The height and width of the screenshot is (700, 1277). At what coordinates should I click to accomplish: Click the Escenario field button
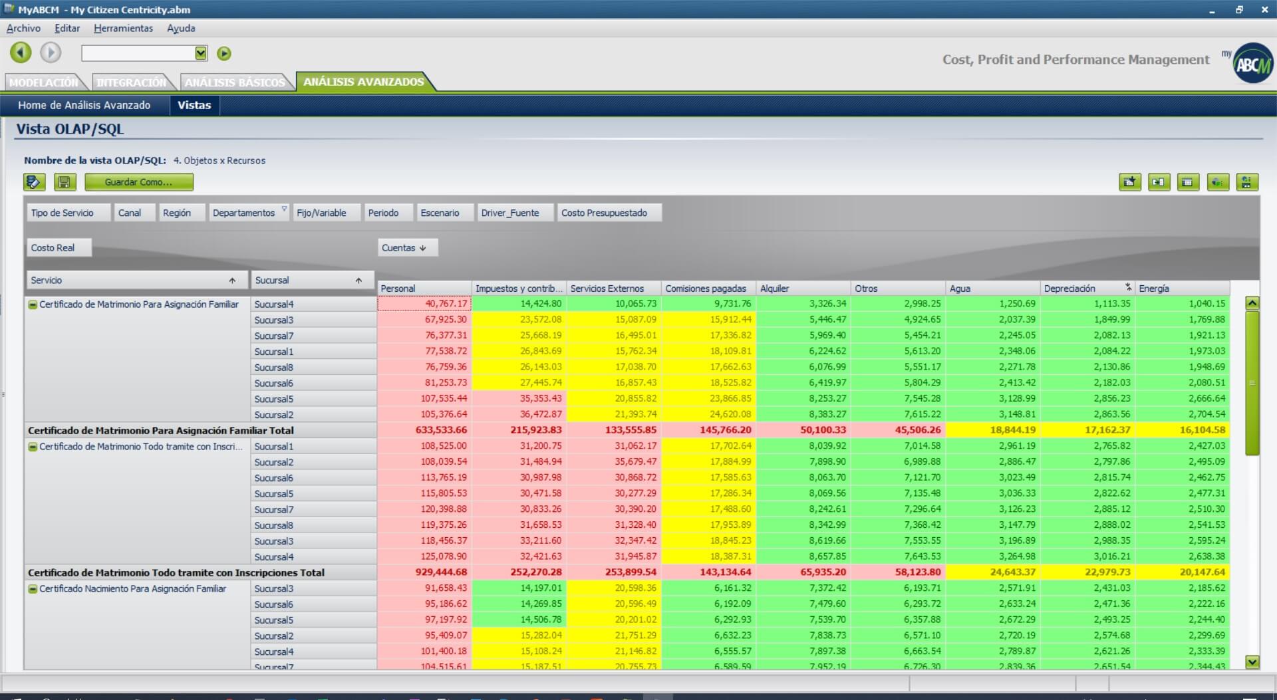(445, 213)
